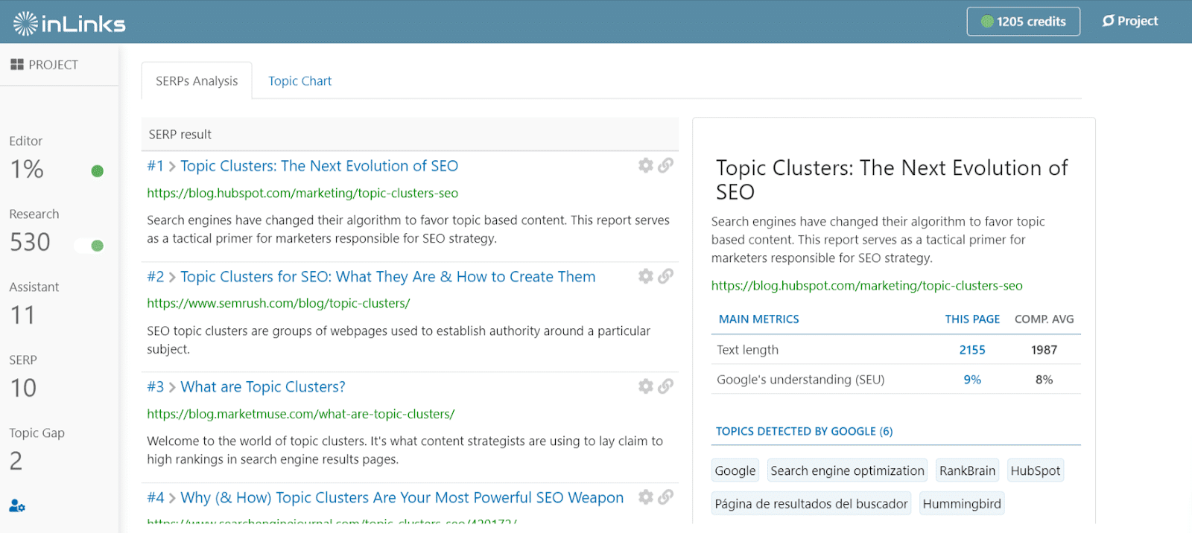Click the 'MAIN METRICS' heading
This screenshot has height=533, width=1192.
[x=759, y=319]
